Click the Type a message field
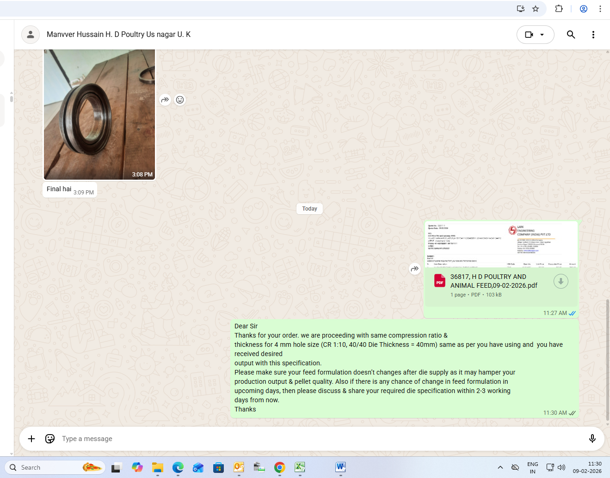Screen dimensions: 610x478 [x=314, y=439]
